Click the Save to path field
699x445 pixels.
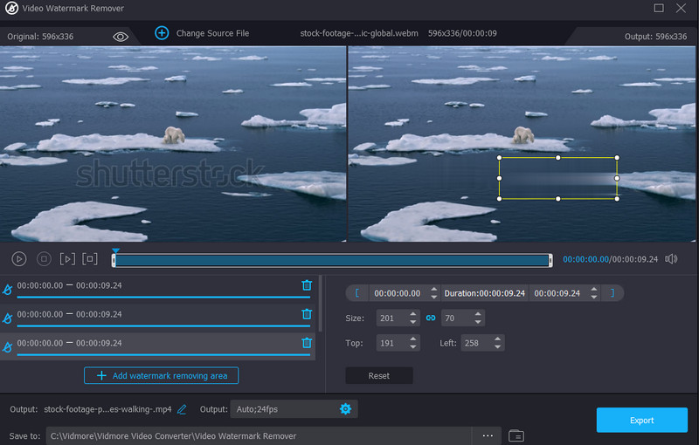(259, 436)
